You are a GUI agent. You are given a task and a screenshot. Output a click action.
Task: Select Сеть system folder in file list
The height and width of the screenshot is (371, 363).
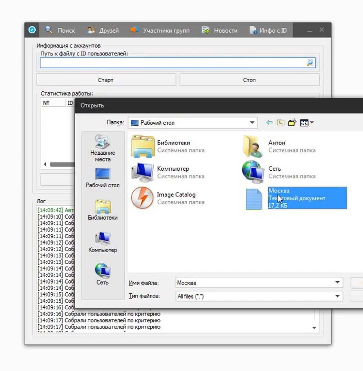[279, 172]
